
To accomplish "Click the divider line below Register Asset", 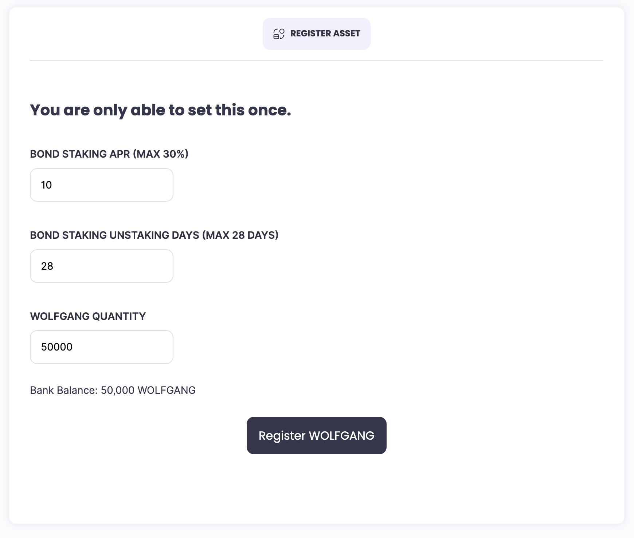I will 316,60.
